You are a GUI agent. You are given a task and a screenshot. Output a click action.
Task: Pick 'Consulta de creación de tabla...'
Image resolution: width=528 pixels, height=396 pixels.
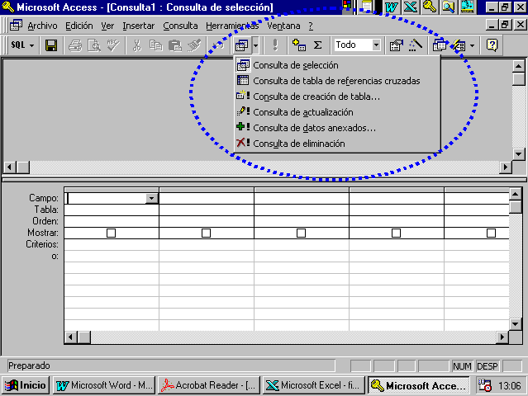(x=337, y=97)
